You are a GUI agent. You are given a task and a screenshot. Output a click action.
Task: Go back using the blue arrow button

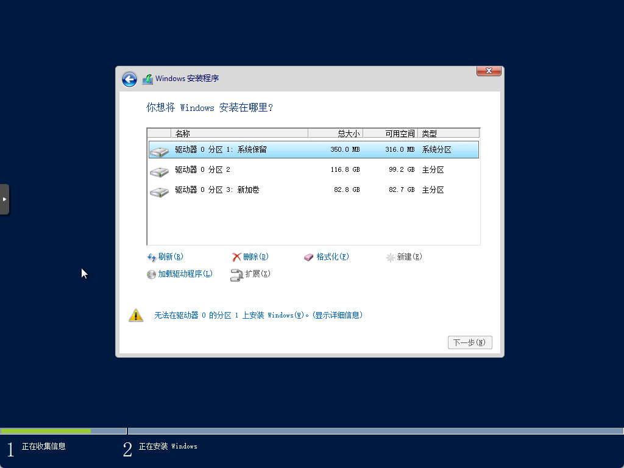coord(129,79)
